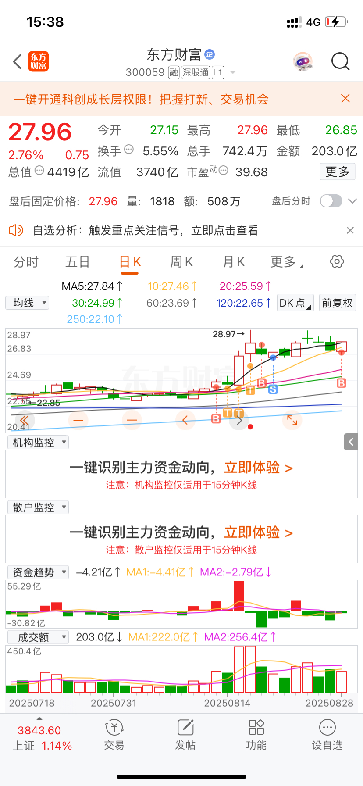Tap the 27.96 current price

coord(40,132)
